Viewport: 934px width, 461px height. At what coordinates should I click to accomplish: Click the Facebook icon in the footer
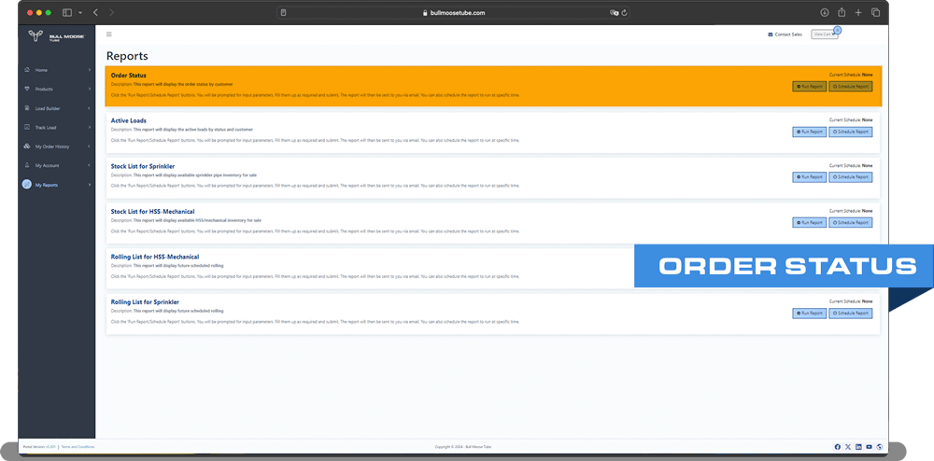tap(837, 447)
